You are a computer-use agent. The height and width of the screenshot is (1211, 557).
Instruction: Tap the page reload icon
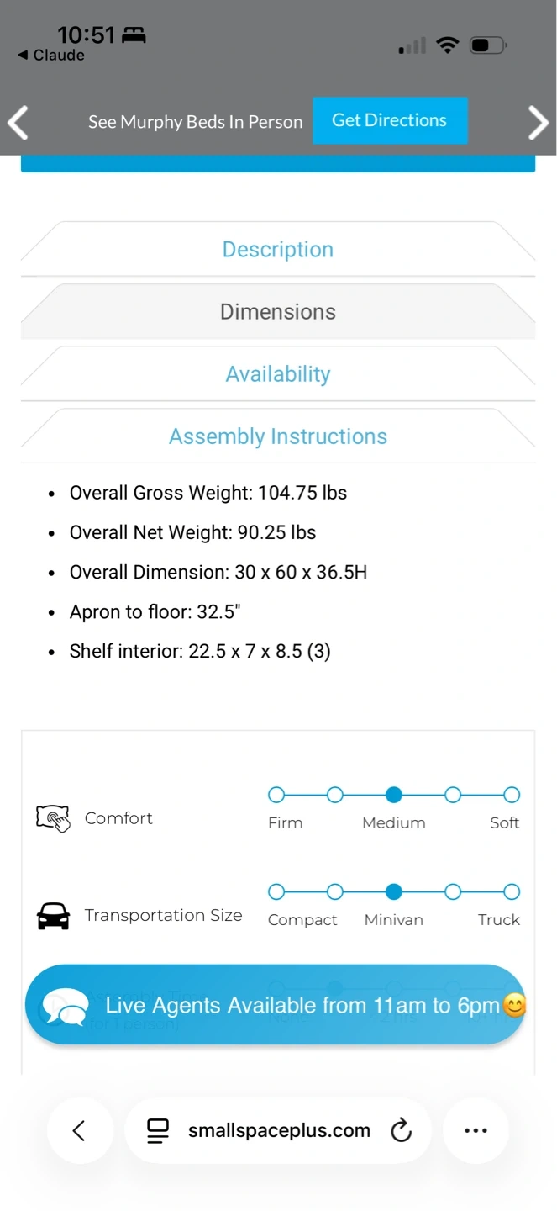[402, 1131]
